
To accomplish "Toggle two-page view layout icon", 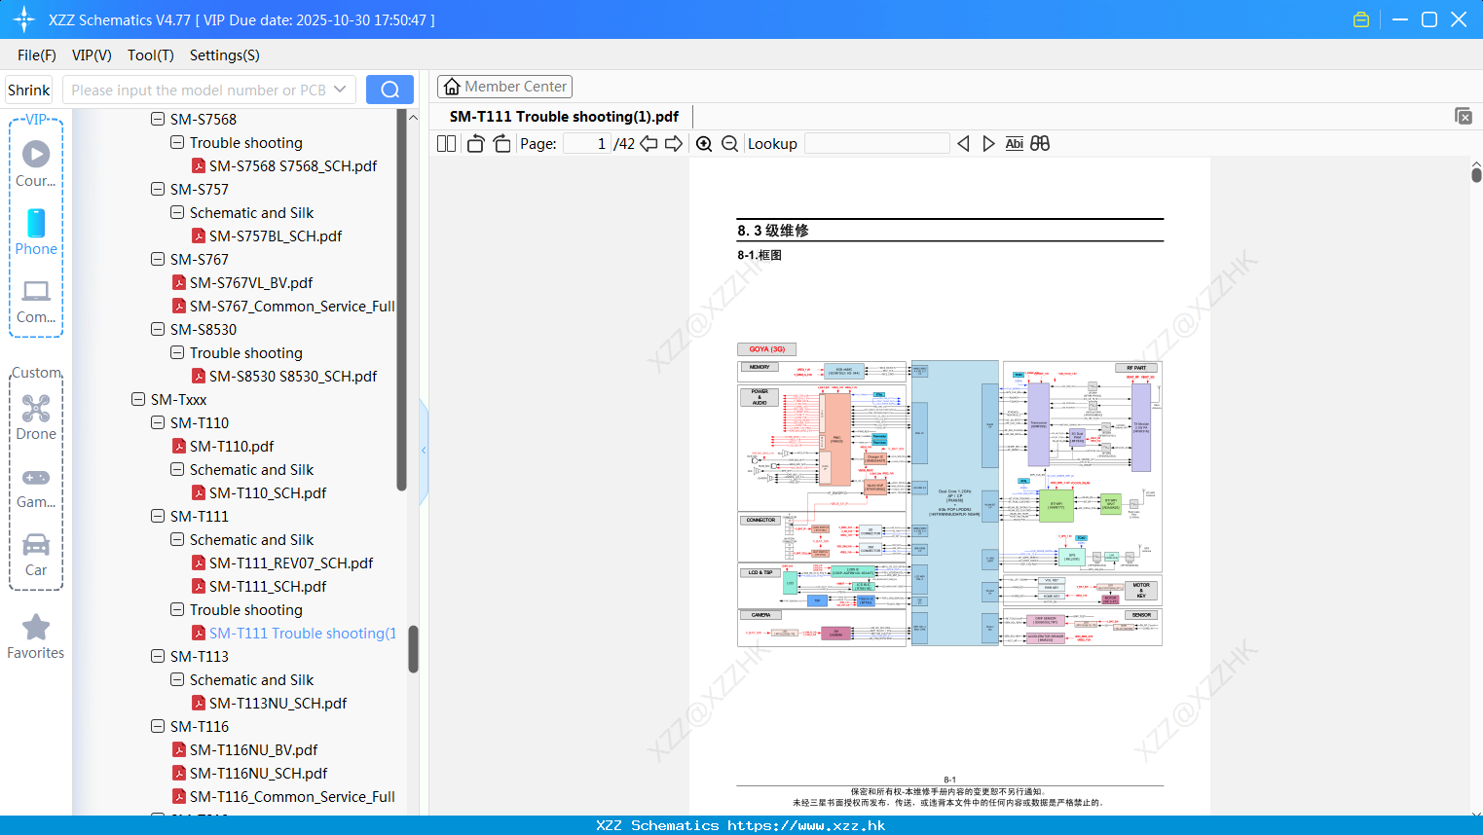I will click(446, 144).
